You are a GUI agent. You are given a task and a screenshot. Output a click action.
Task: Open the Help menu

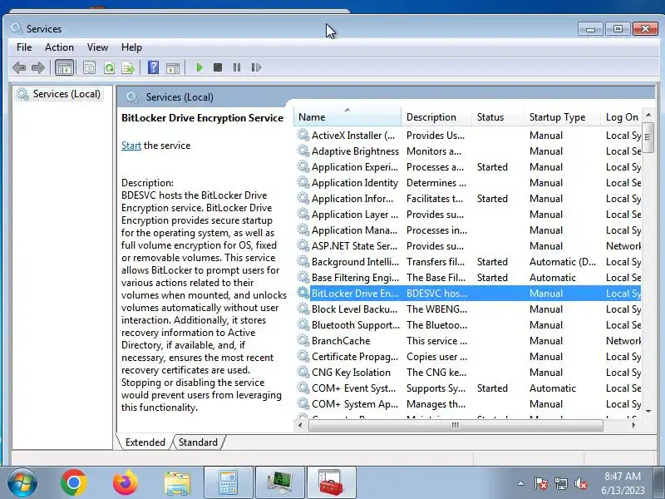click(131, 47)
